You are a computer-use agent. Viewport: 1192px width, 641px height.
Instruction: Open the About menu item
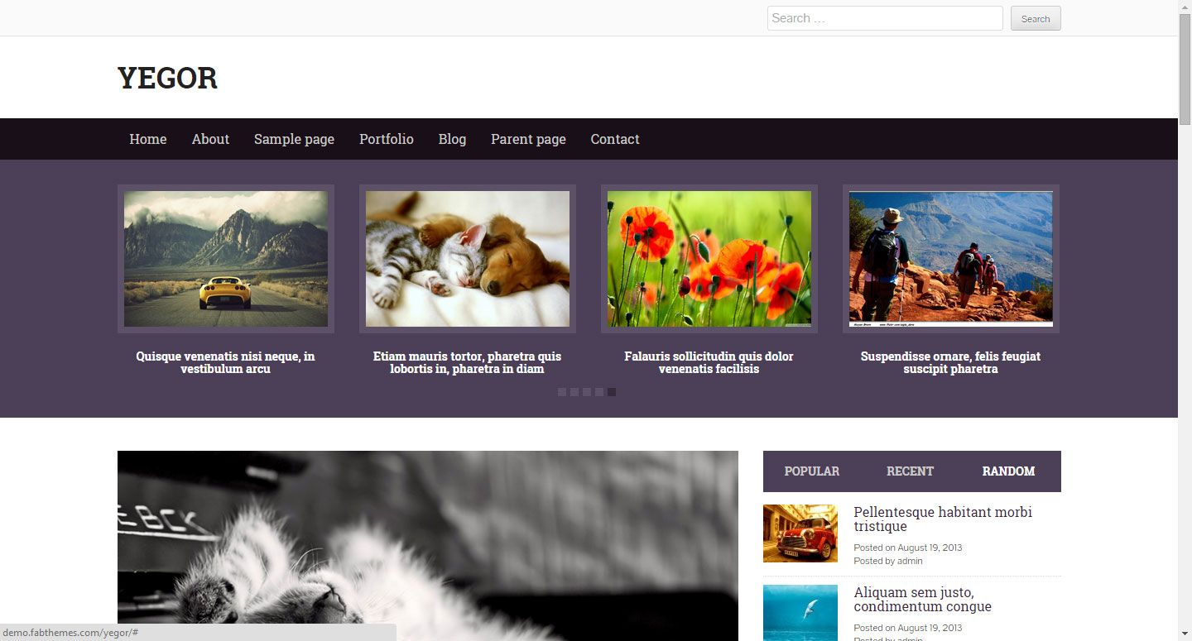tap(210, 139)
